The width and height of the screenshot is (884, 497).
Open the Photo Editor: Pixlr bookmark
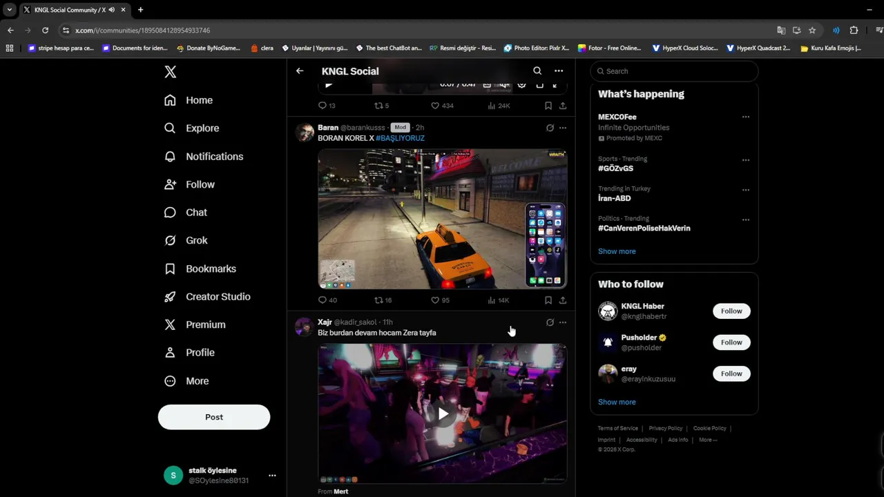[x=537, y=48]
